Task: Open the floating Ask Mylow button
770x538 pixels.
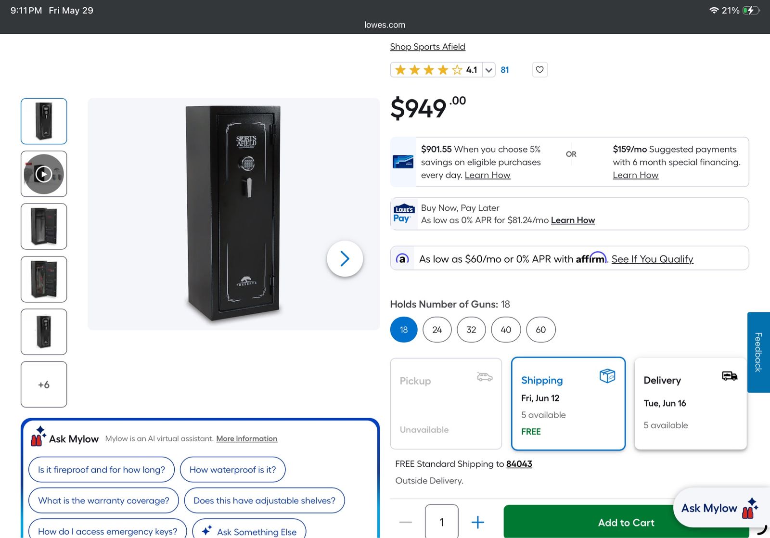Action: tap(720, 508)
